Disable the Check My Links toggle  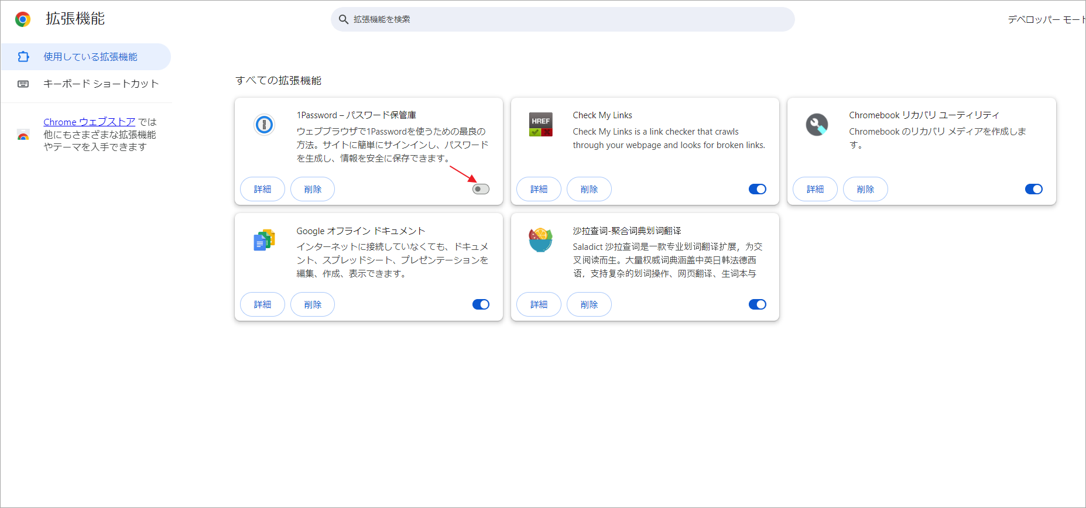(758, 189)
